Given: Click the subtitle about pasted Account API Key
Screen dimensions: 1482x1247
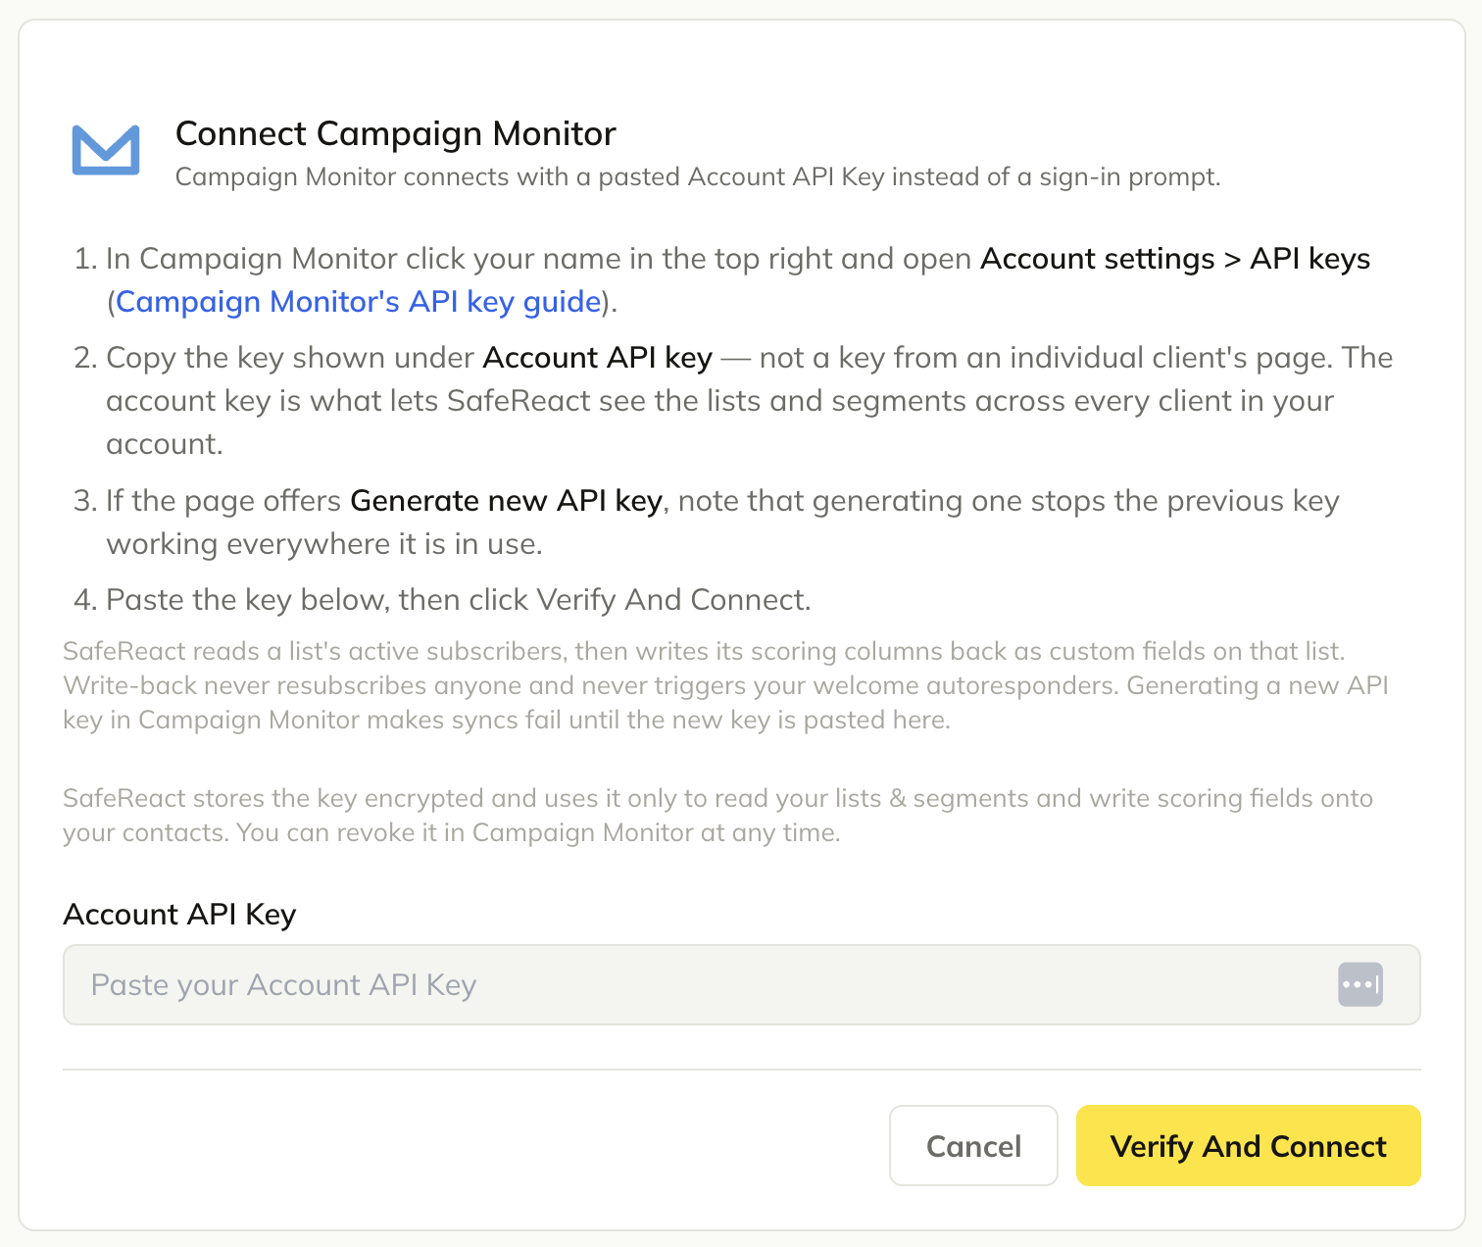Looking at the screenshot, I should [x=698, y=176].
